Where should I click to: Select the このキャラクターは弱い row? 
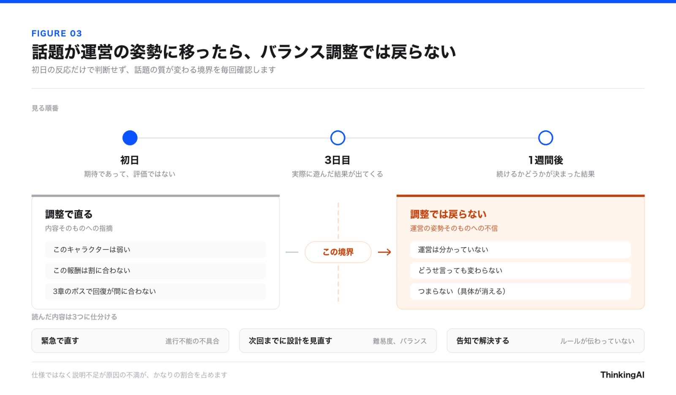[155, 250]
